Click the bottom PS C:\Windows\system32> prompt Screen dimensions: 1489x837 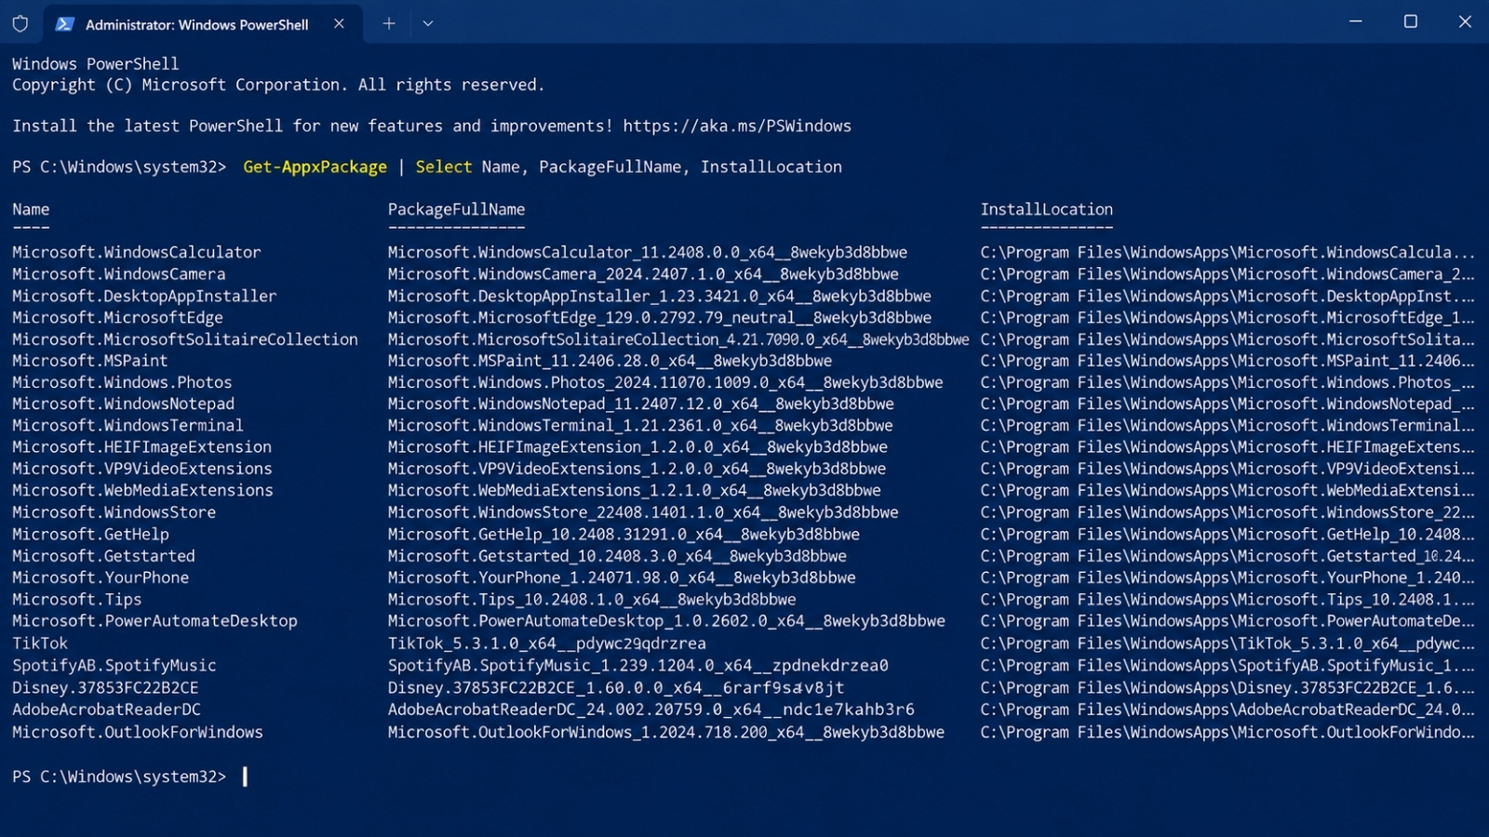(119, 777)
